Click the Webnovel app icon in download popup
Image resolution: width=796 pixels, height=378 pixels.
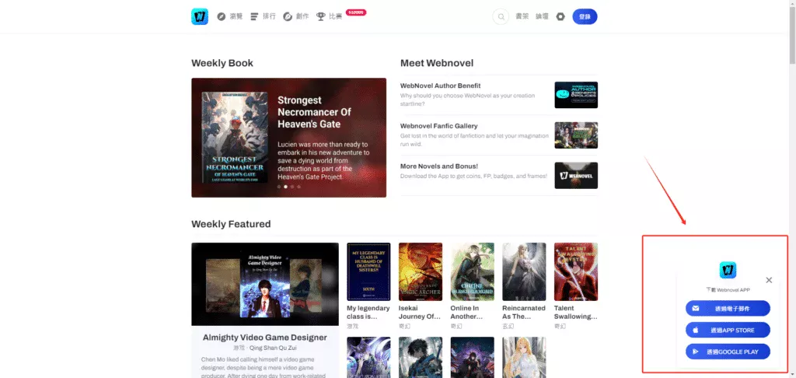[728, 270]
